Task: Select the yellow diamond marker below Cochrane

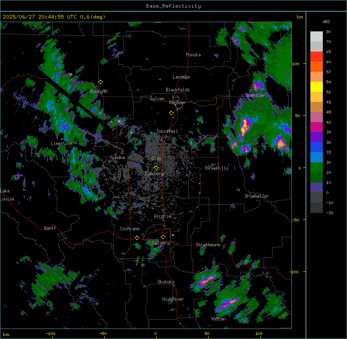Action: [137, 238]
